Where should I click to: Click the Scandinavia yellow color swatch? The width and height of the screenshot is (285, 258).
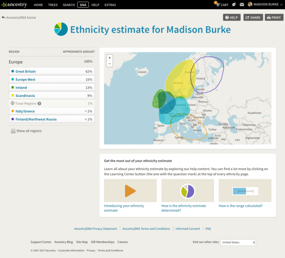(13, 95)
